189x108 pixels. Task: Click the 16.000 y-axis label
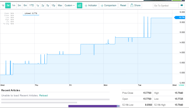tap(182, 12)
